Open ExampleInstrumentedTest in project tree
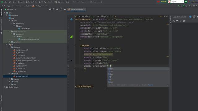This screenshot has height=111, width=198. pos(30,39)
